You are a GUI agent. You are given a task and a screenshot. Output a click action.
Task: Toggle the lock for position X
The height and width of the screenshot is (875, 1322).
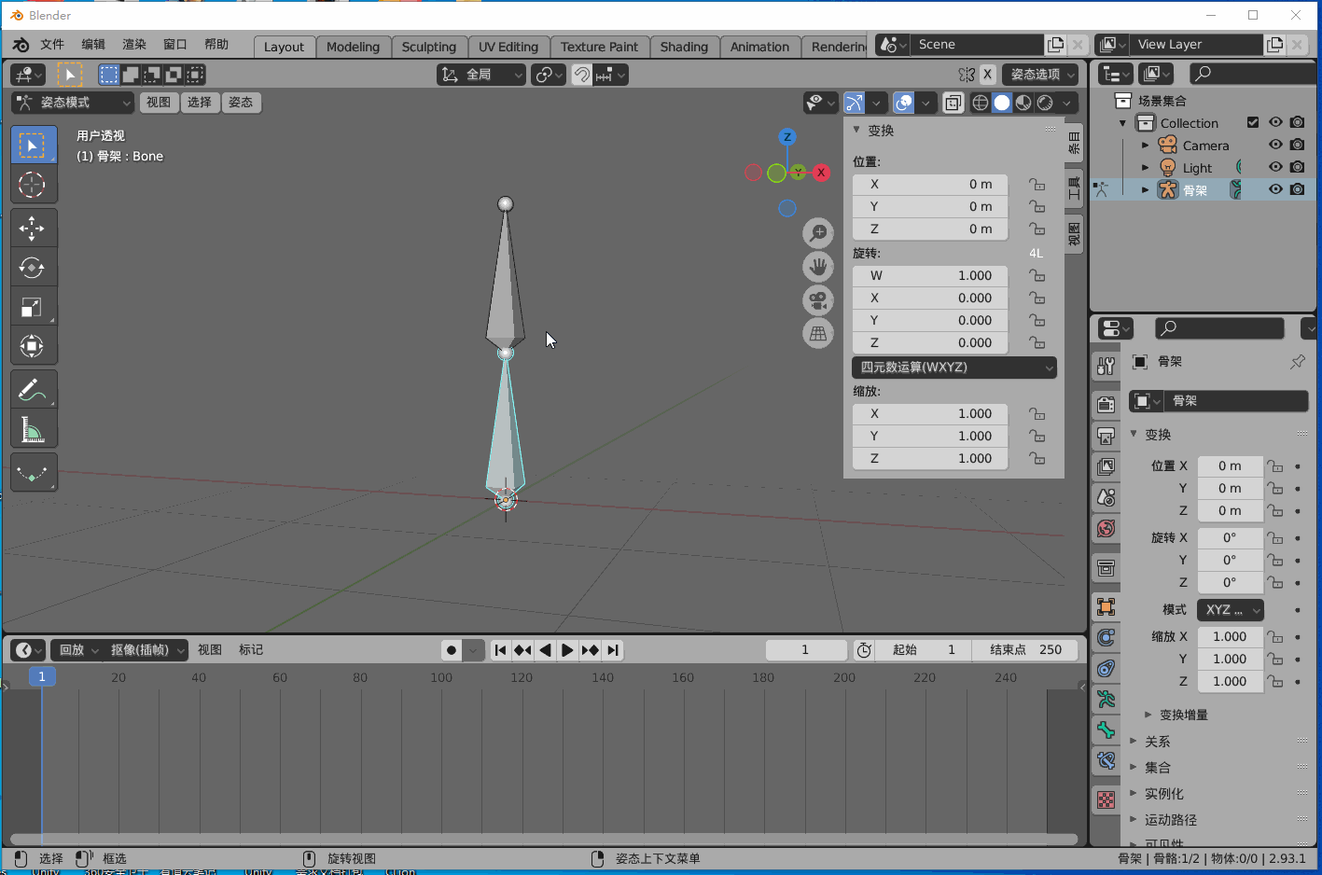tap(1037, 185)
